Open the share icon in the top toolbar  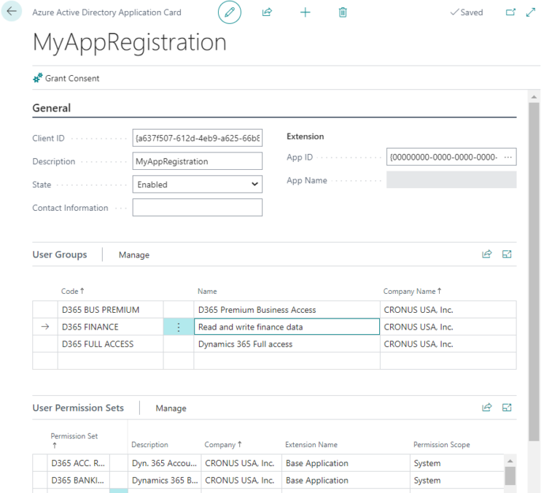267,12
